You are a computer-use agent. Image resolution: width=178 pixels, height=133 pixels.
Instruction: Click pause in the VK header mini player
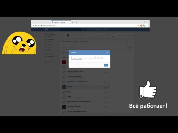(x=92, y=30)
